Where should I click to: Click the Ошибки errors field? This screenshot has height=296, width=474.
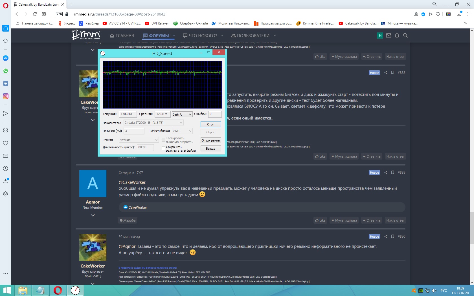tap(215, 114)
